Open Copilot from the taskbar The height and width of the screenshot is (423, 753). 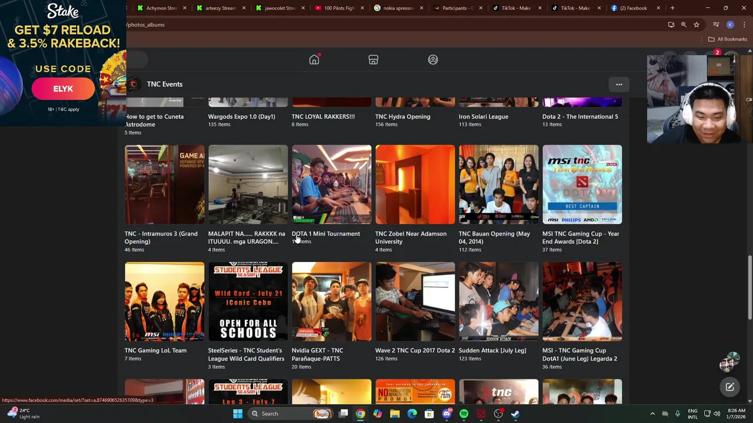pyautogui.click(x=377, y=414)
